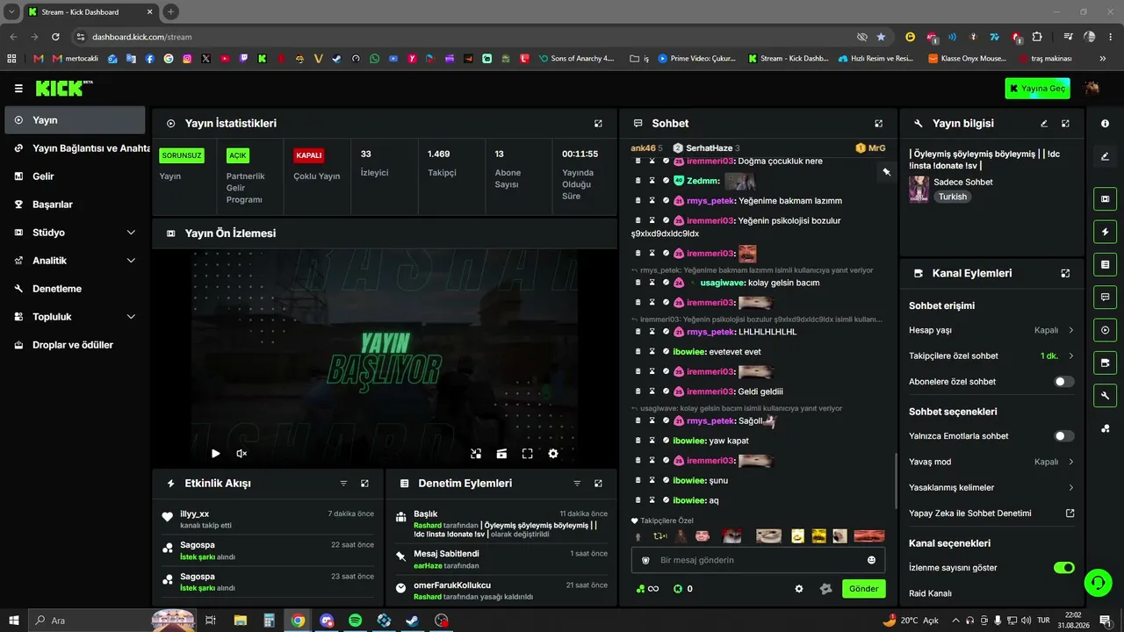Open stream preview player settings gear
1124x632 pixels.
(553, 454)
